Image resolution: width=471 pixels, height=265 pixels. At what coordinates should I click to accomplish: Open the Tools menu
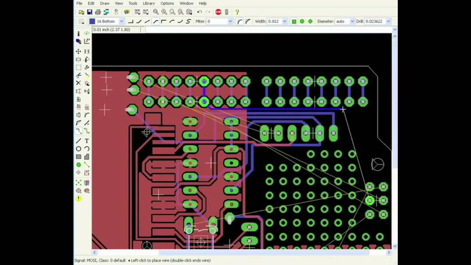click(133, 3)
